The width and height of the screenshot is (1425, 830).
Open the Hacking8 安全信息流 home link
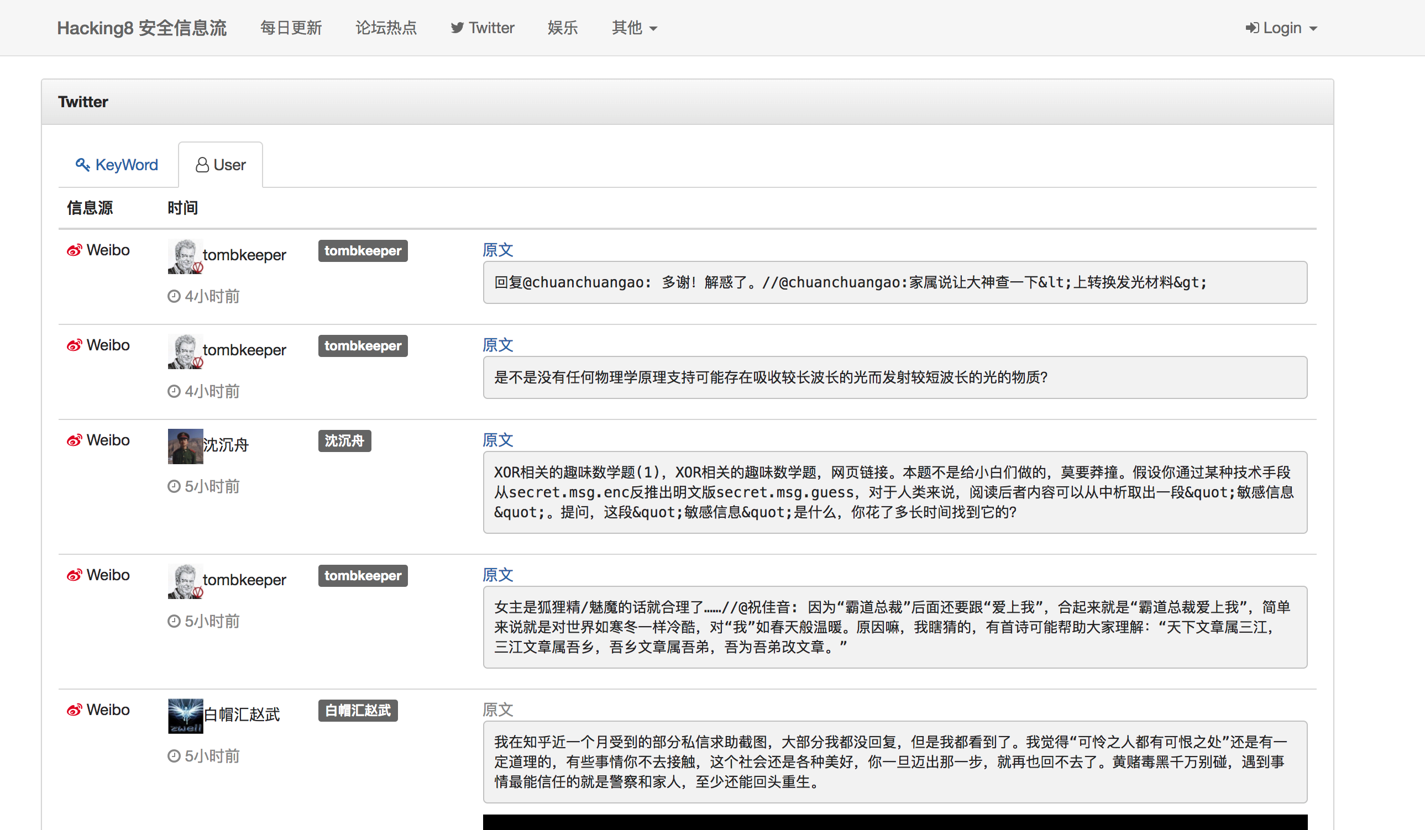click(142, 28)
